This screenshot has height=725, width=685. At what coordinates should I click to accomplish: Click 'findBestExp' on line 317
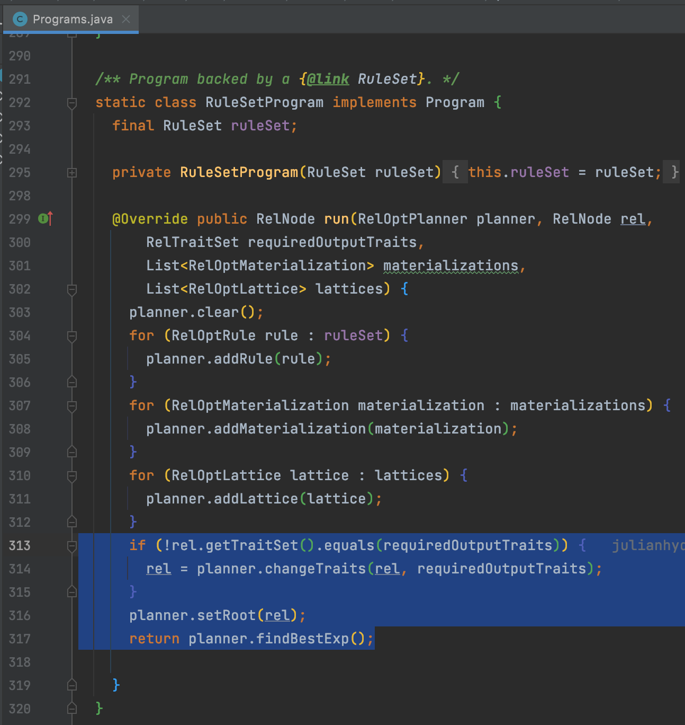[x=302, y=639]
